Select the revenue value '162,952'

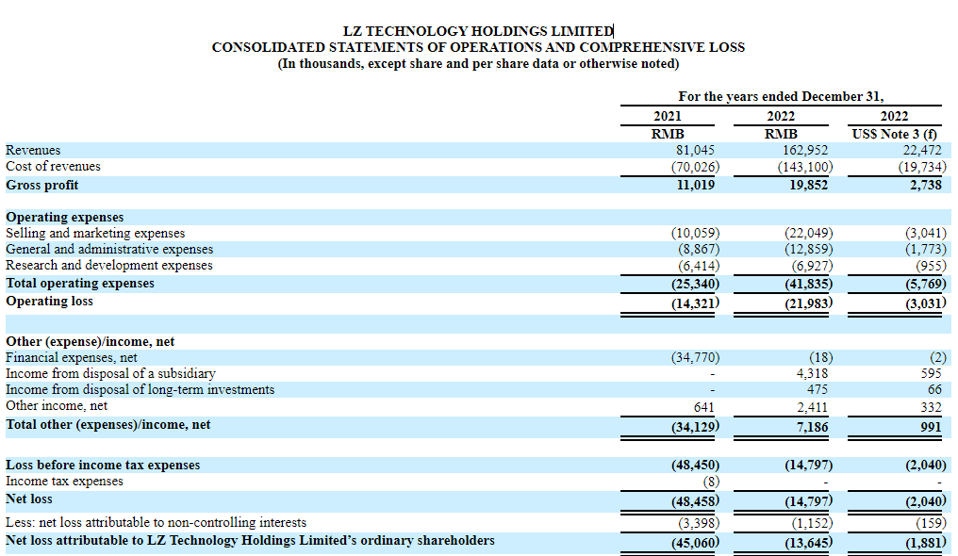point(805,150)
